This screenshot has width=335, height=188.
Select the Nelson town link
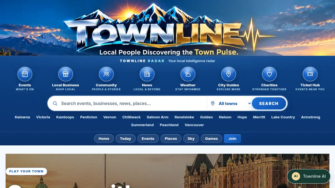(x=225, y=117)
